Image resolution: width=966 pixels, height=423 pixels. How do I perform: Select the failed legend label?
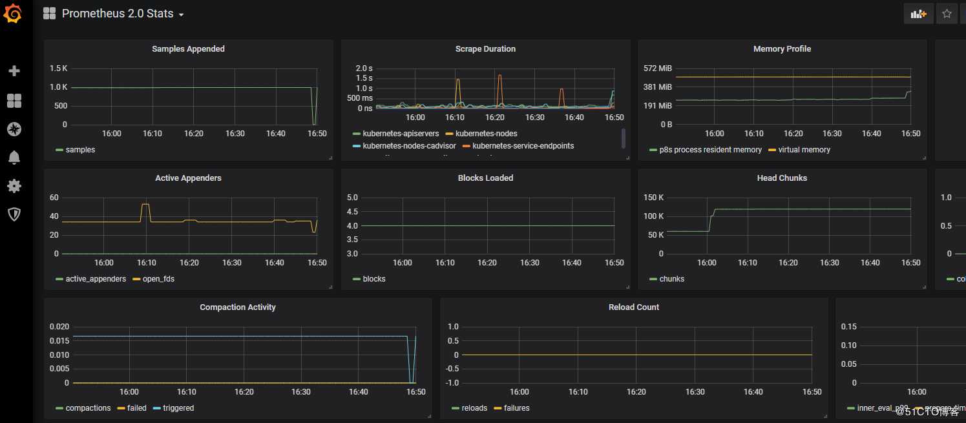pos(137,408)
